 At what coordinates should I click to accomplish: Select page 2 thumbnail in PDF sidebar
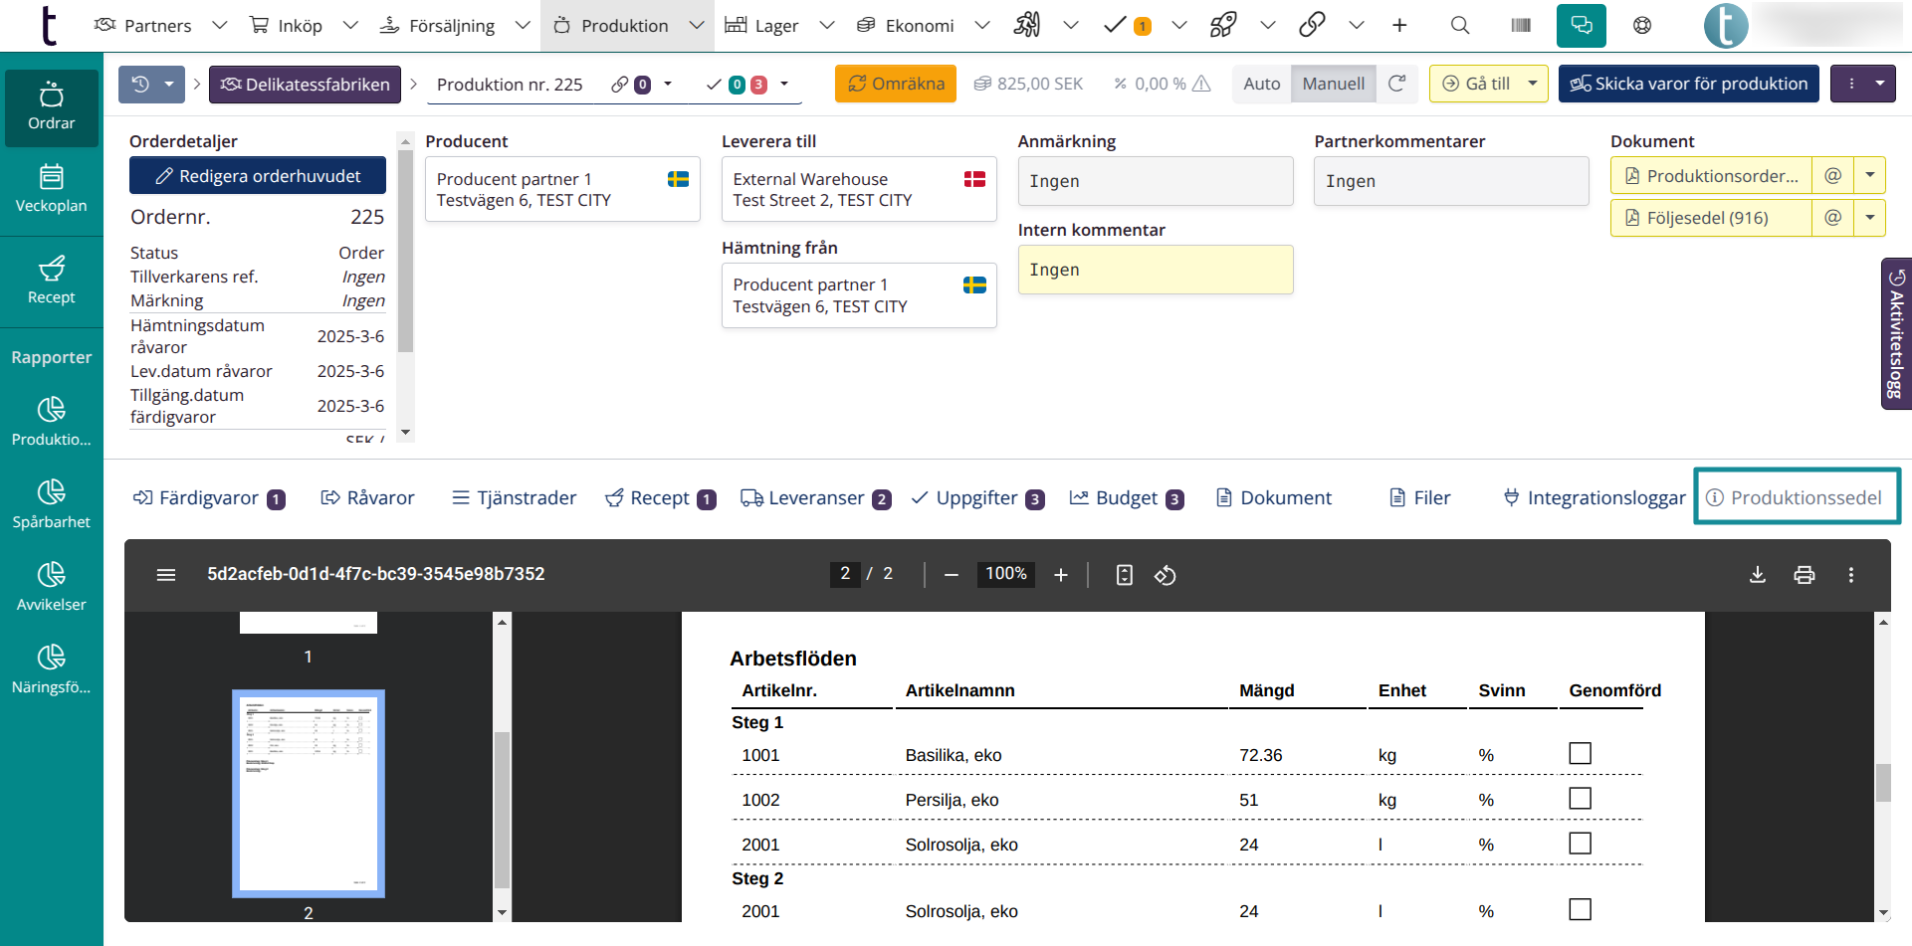(x=309, y=793)
